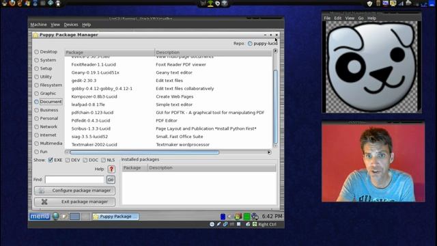
Task: Click Configure package manager button
Action: [x=74, y=191]
